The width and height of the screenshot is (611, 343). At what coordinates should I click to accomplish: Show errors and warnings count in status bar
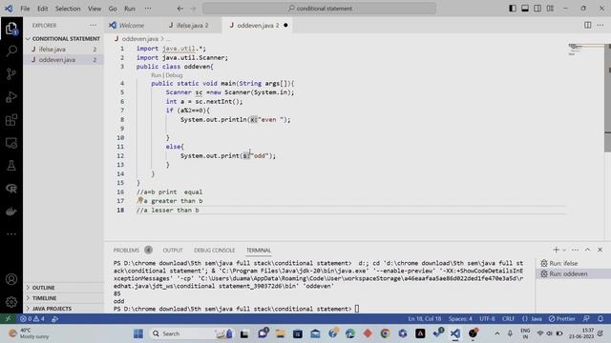(32, 319)
